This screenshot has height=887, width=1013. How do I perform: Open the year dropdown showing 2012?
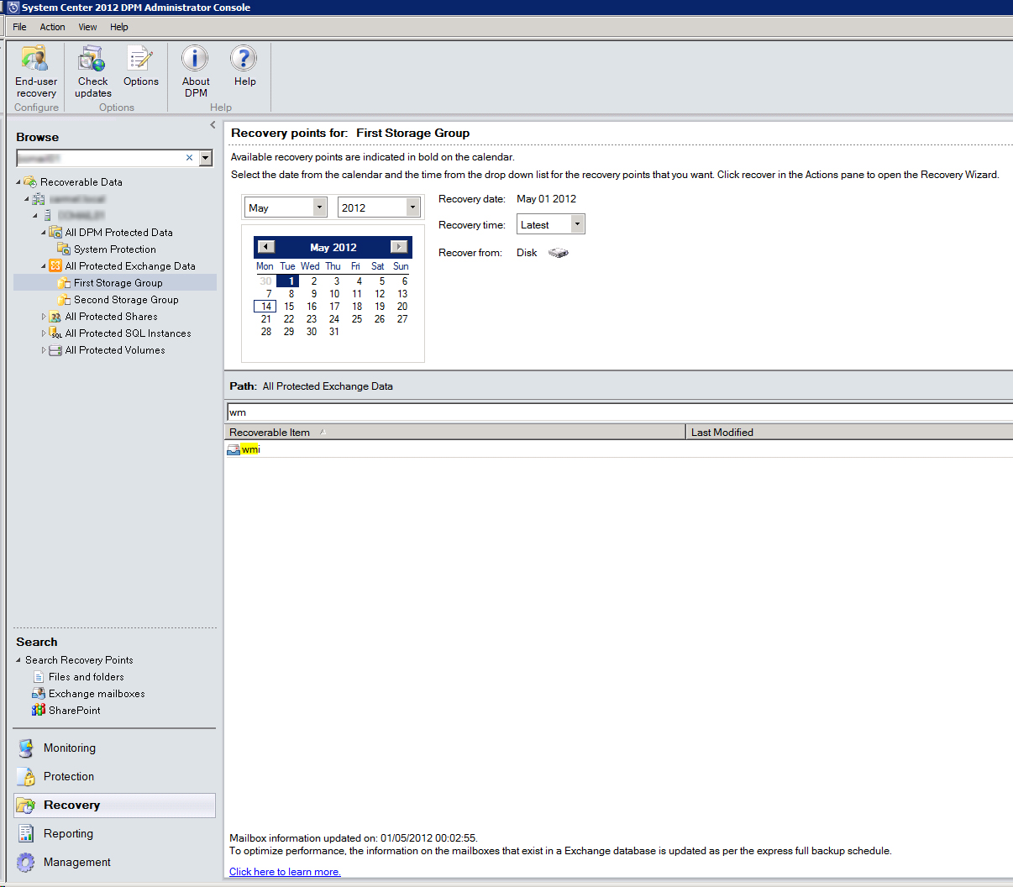(412, 207)
